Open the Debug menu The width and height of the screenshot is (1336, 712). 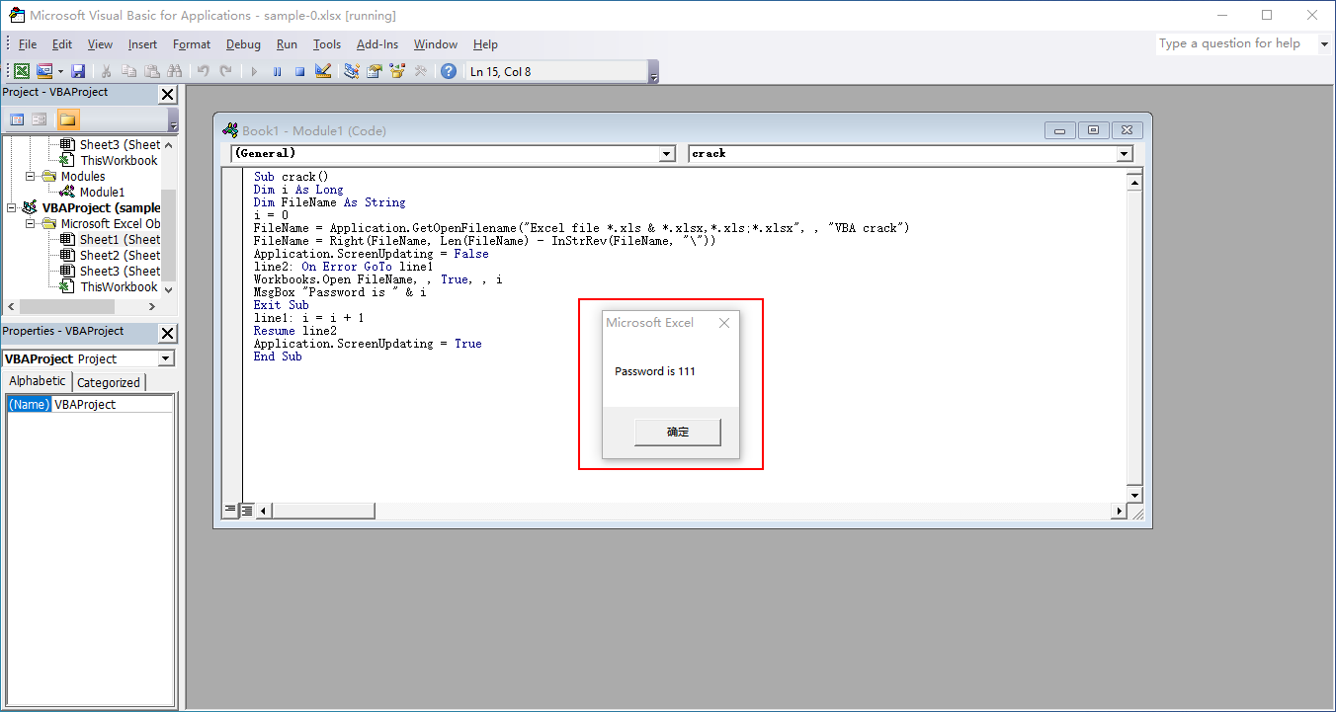click(243, 44)
